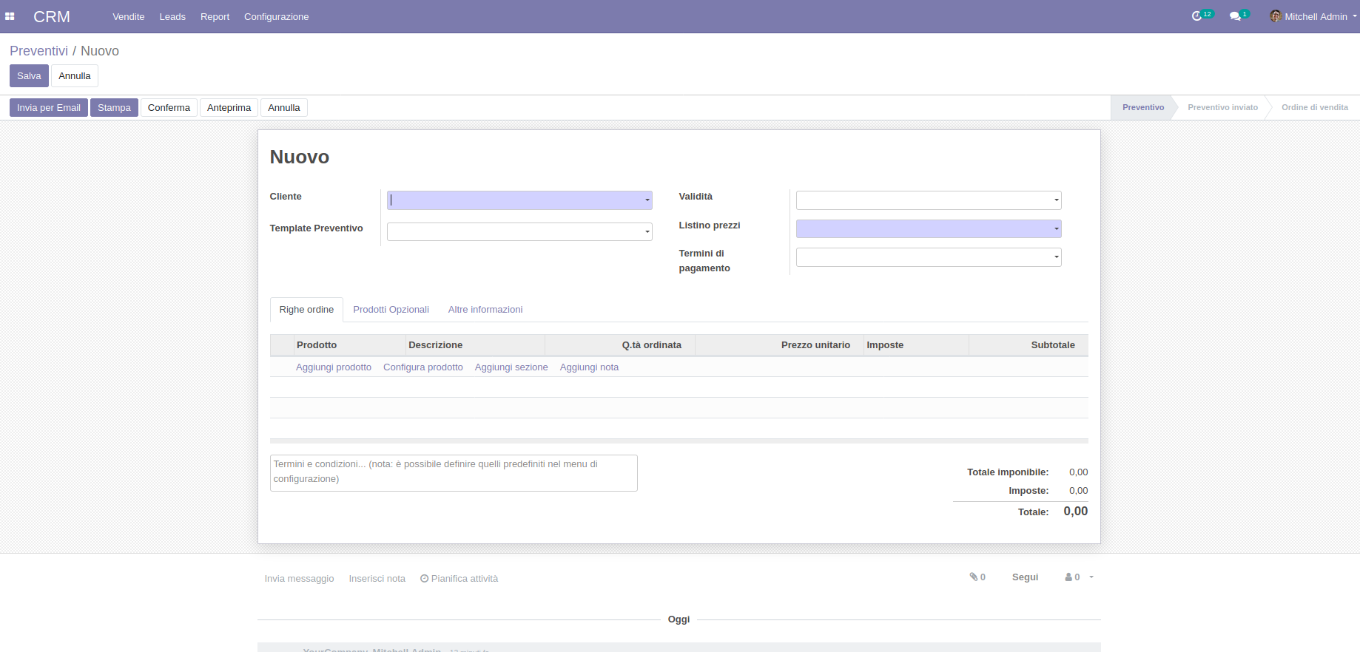Click the Prezzo unitario column header

(x=780, y=345)
